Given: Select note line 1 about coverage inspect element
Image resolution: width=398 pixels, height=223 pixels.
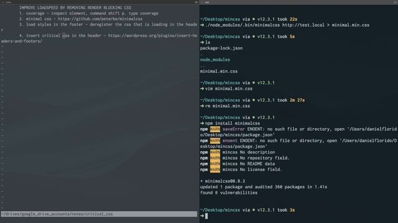Looking at the screenshot, I should point(89,14).
